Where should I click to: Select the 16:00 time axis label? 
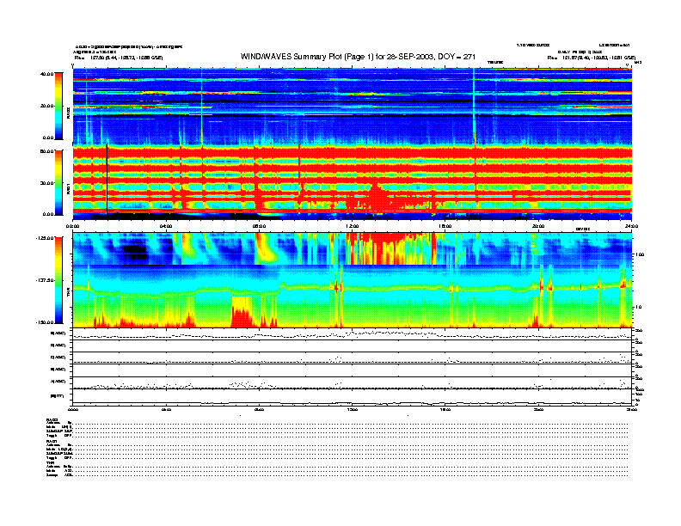pyautogui.click(x=445, y=227)
